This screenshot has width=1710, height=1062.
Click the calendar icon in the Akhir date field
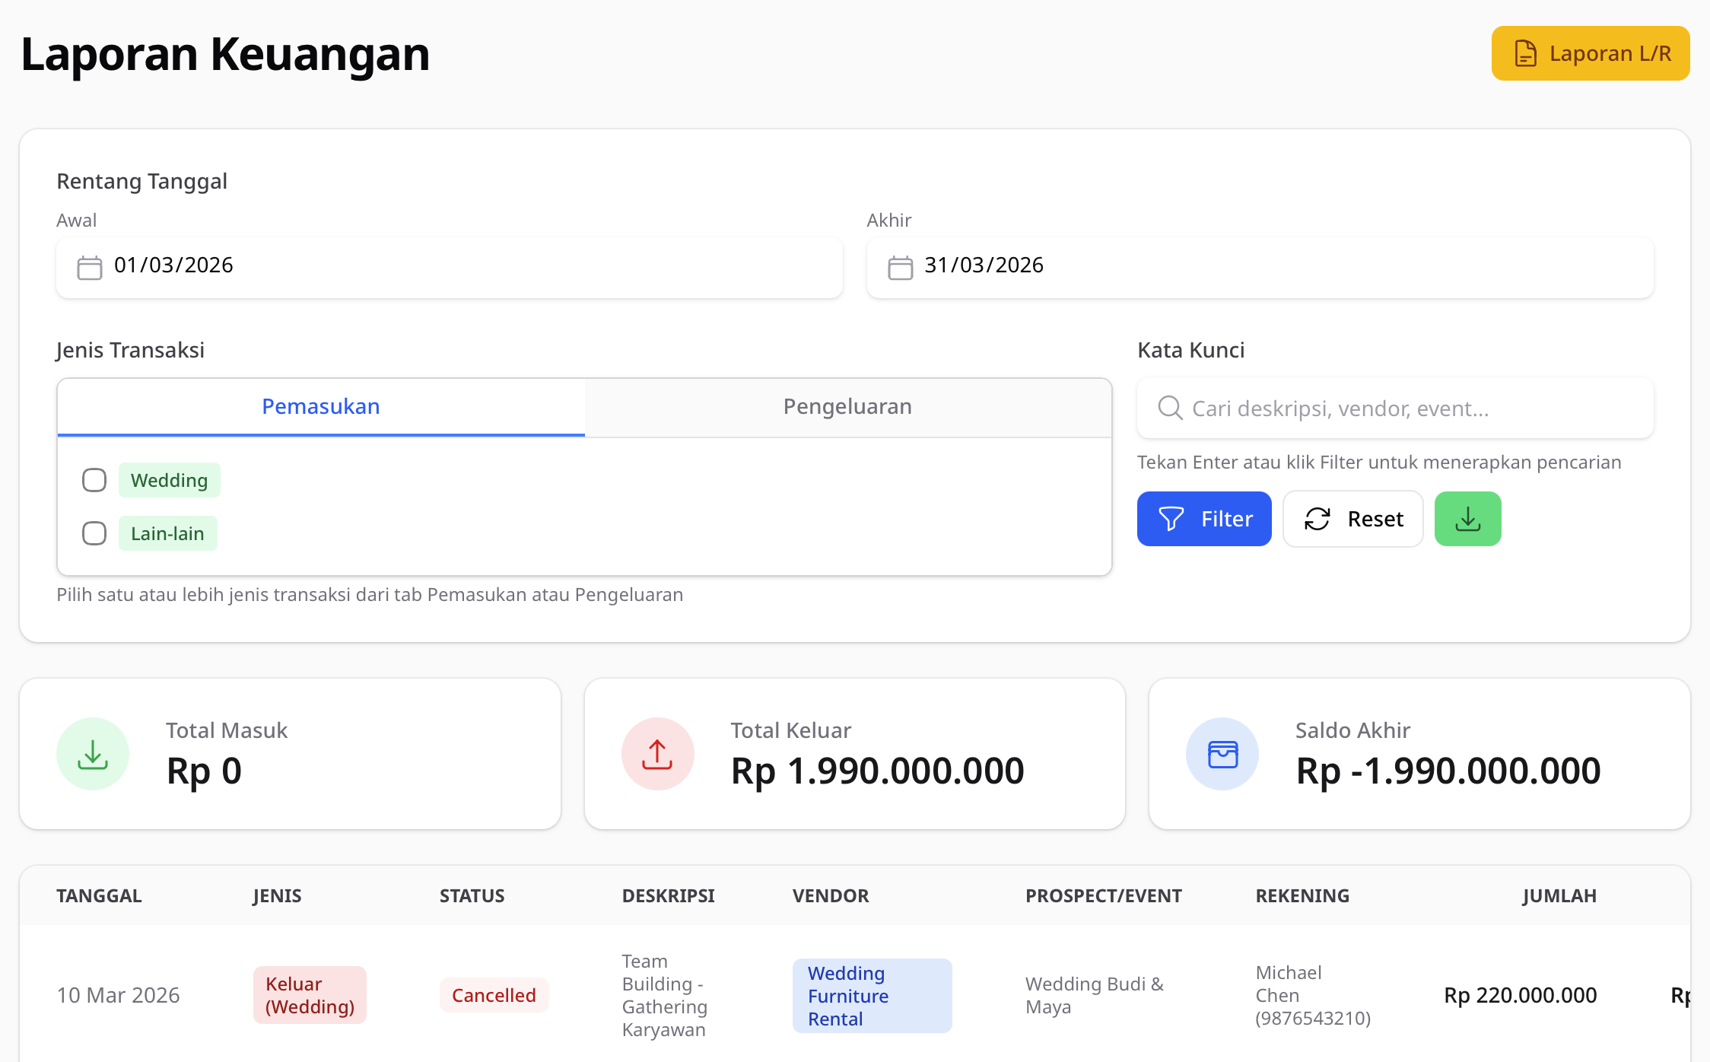[x=899, y=267]
